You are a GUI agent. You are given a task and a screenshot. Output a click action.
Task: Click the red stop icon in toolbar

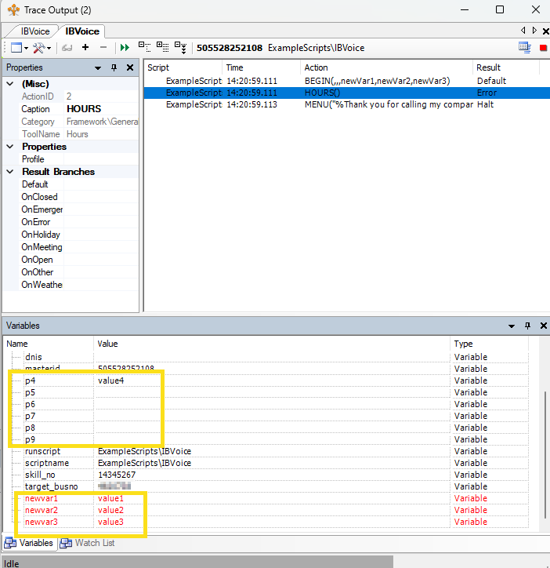[x=543, y=48]
